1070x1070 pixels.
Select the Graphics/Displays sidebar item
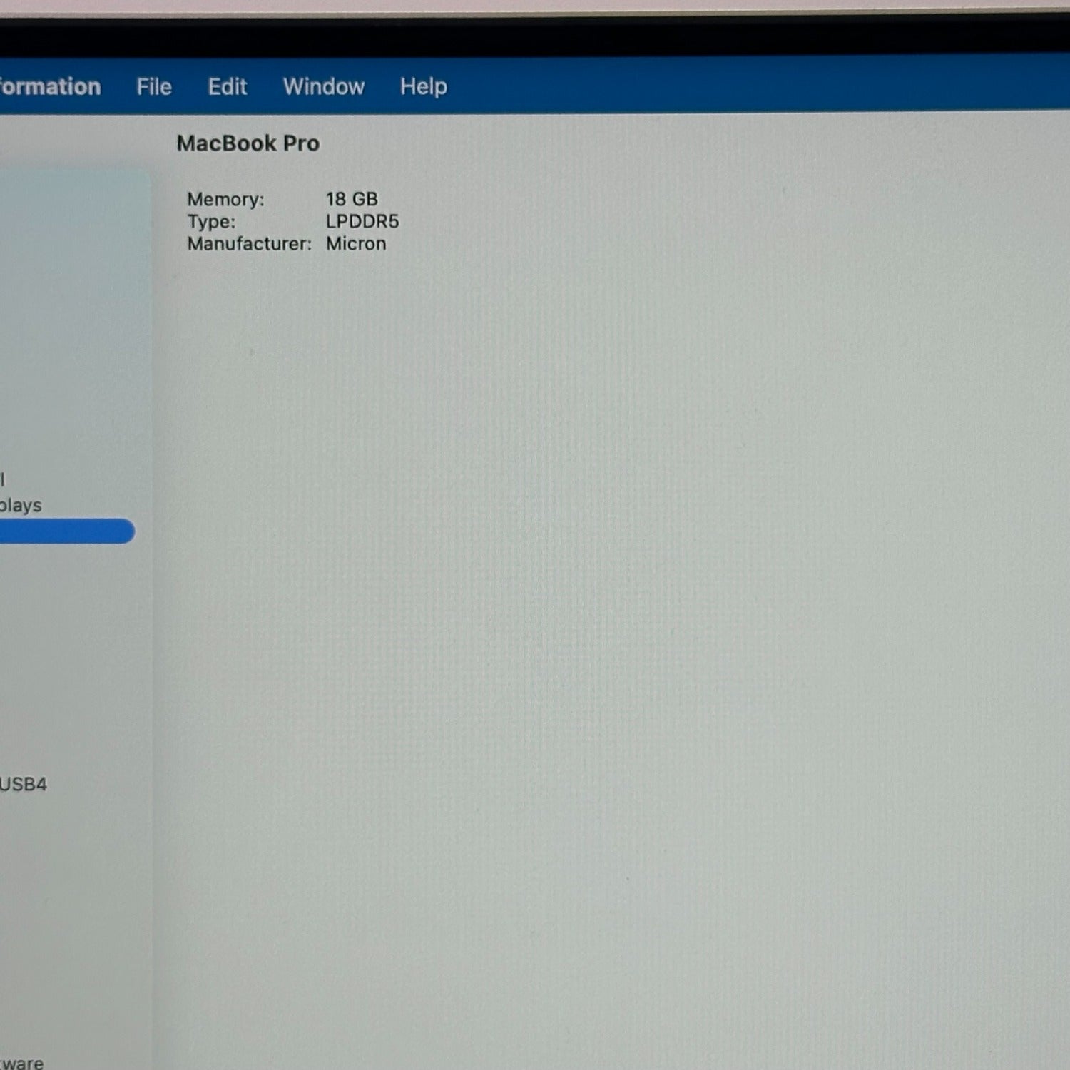point(21,505)
